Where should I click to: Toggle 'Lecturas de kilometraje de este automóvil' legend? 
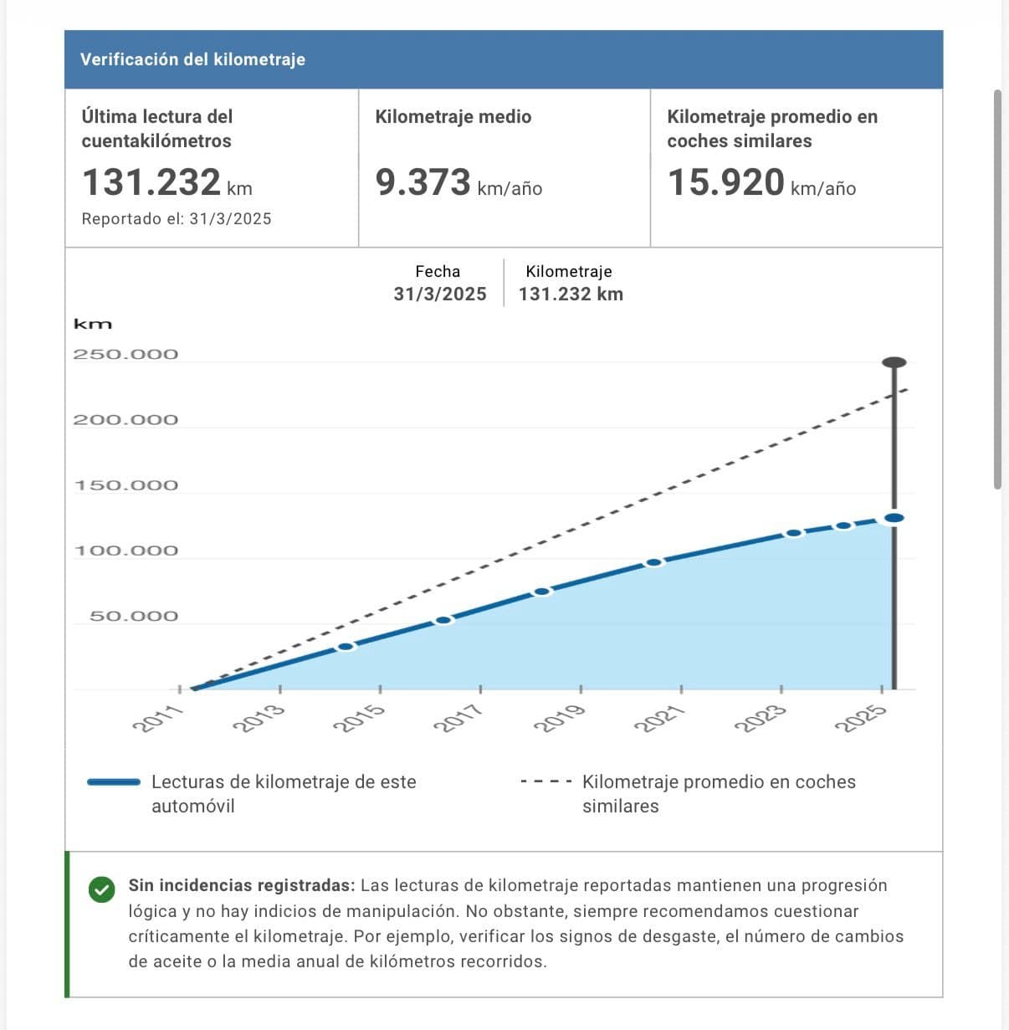click(283, 793)
